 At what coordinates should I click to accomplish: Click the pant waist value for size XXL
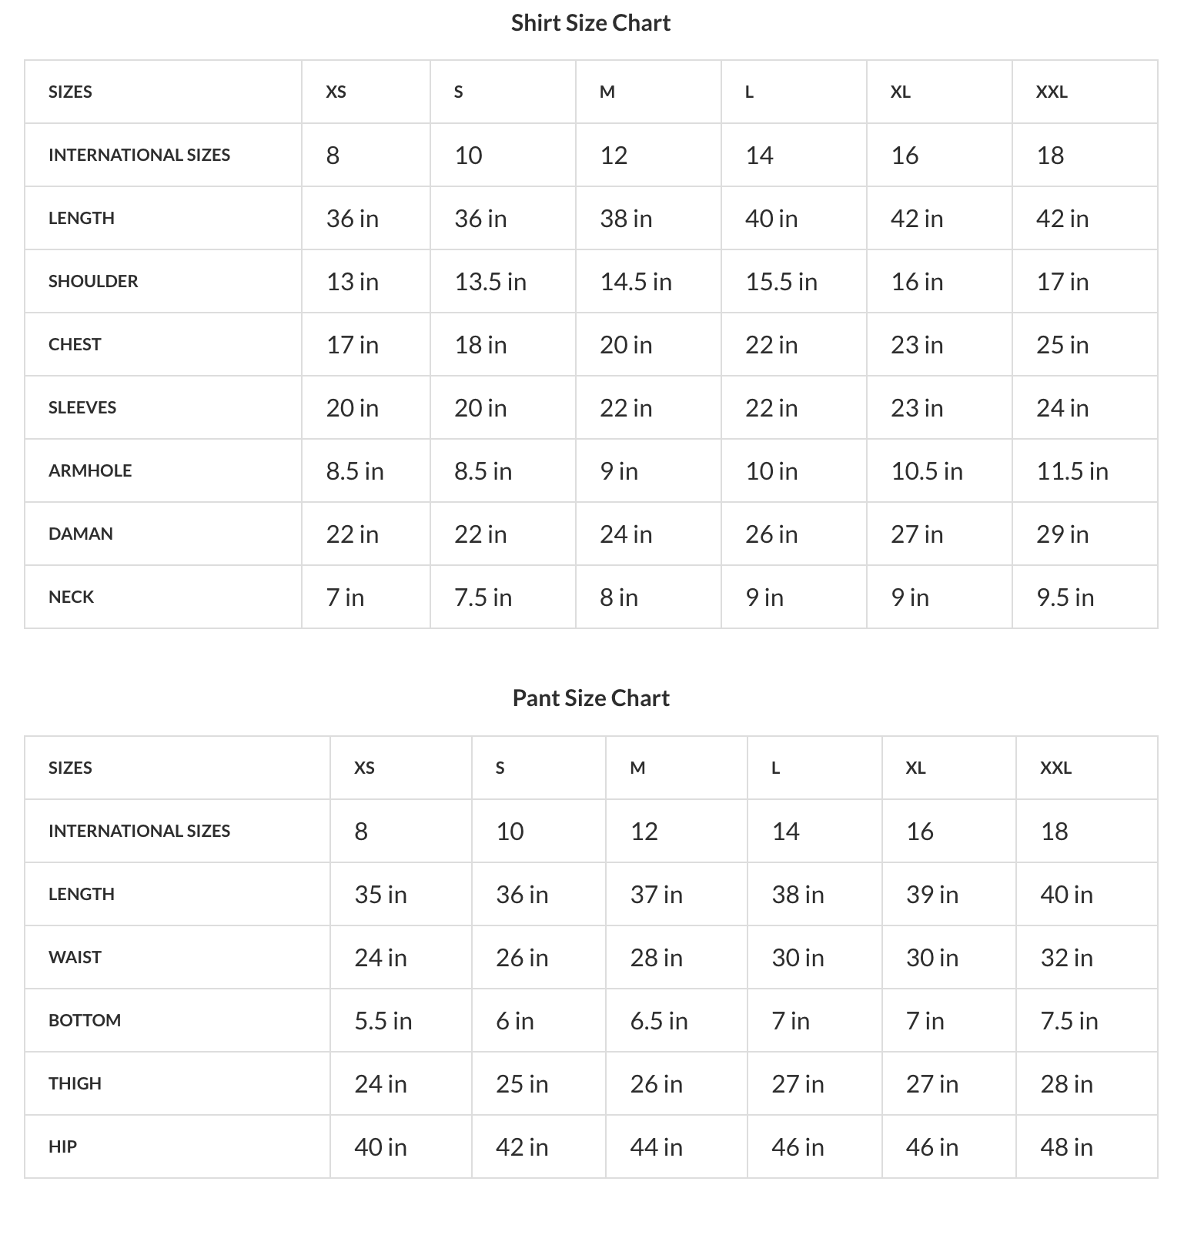[1066, 958]
